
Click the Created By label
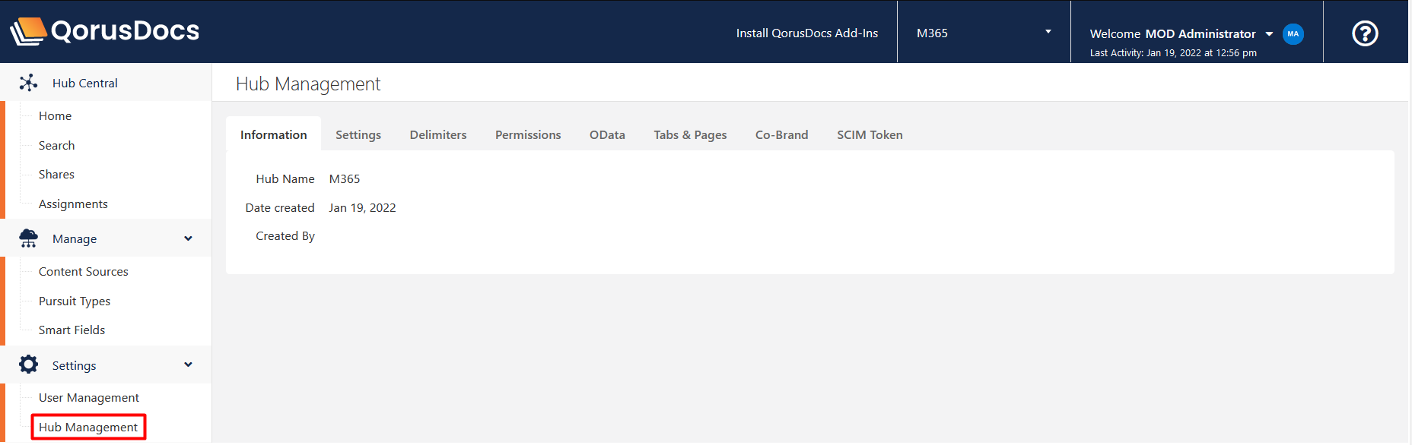(285, 235)
